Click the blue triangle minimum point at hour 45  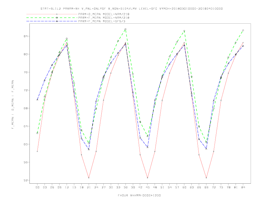point(148,147)
